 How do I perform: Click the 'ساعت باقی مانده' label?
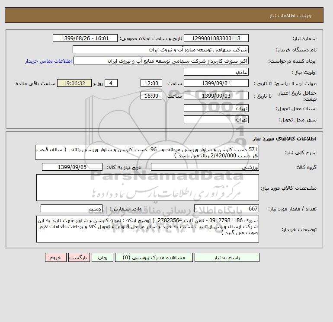click(35, 83)
